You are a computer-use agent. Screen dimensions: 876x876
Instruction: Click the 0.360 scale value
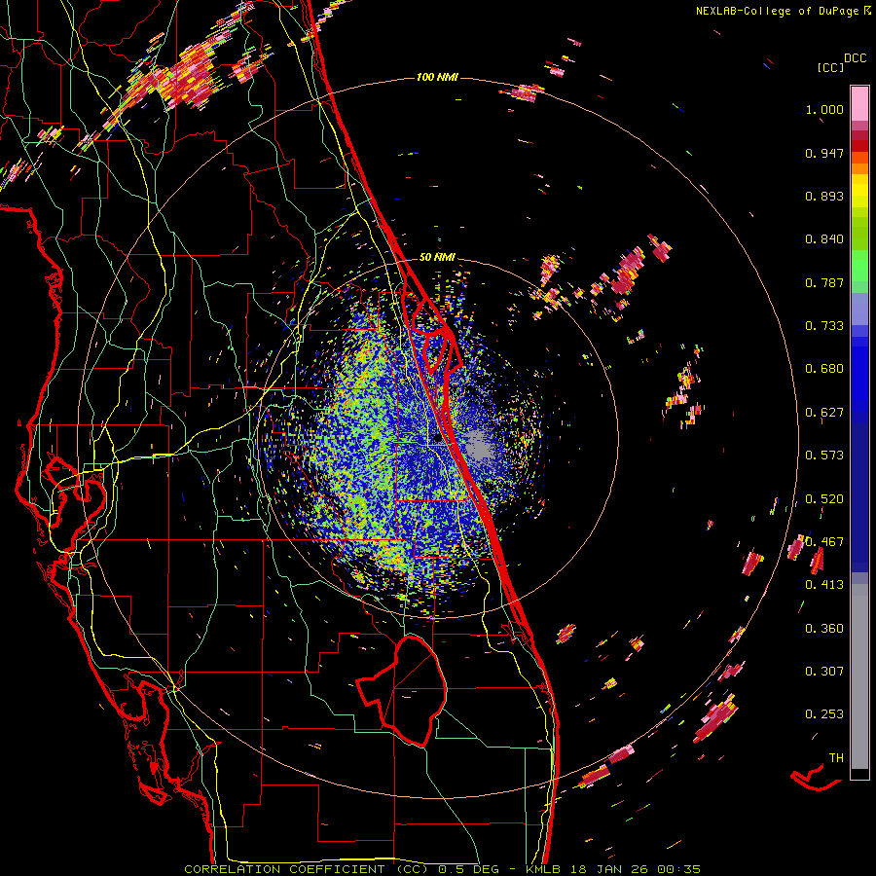click(x=824, y=629)
